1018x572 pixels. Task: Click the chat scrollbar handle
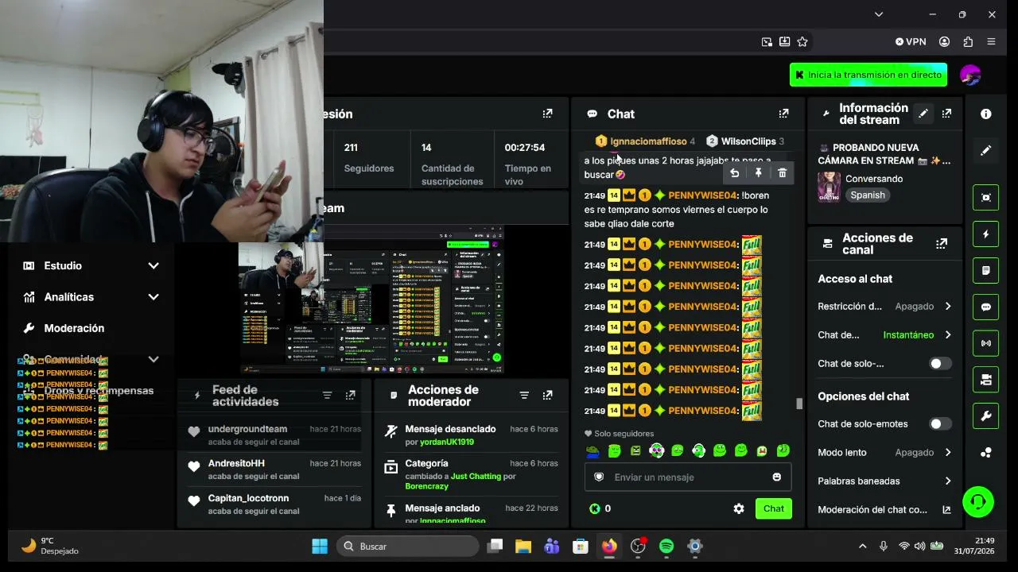(799, 404)
